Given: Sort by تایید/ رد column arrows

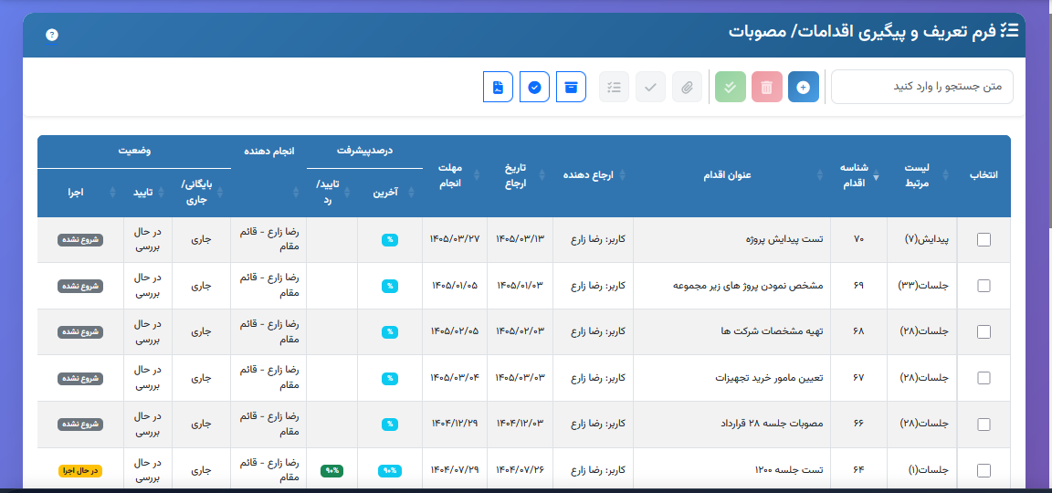Looking at the screenshot, I should click(347, 193).
